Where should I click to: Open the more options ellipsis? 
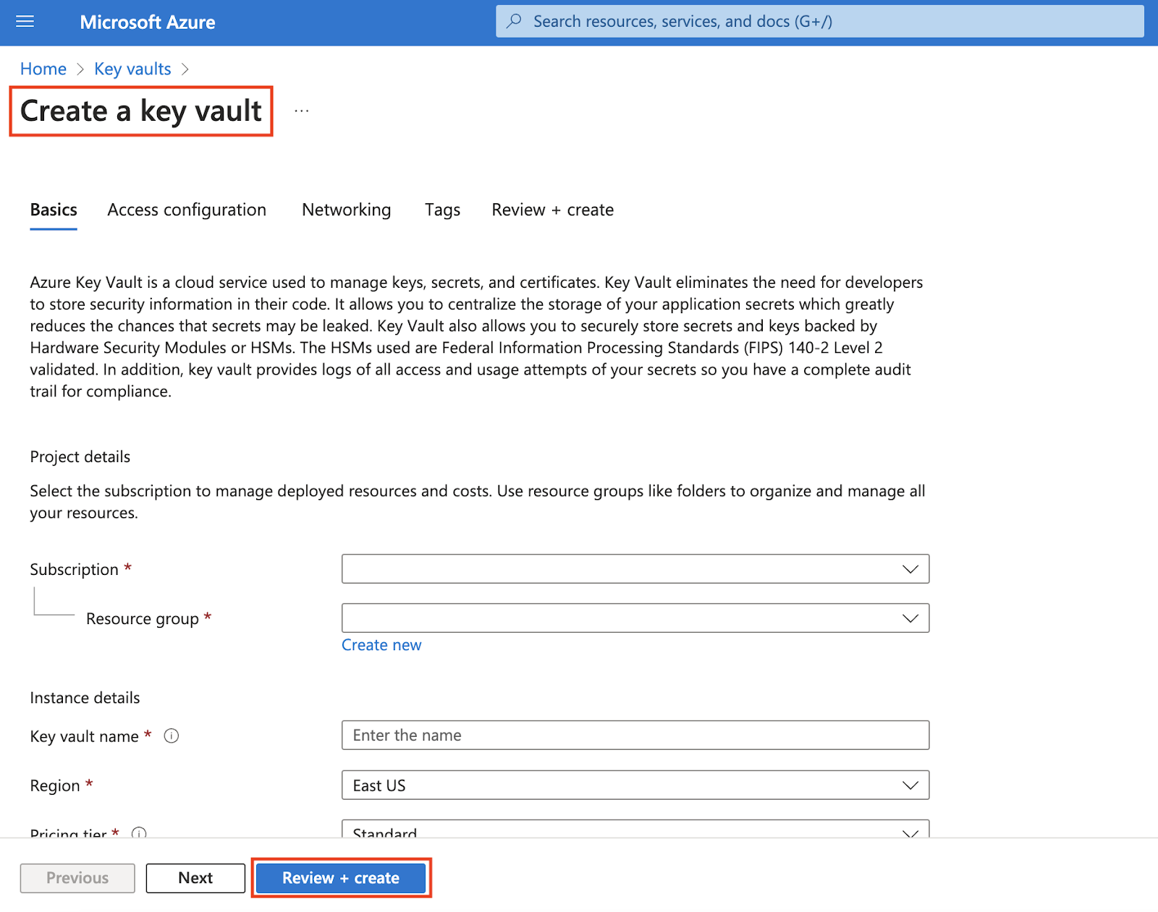point(302,111)
